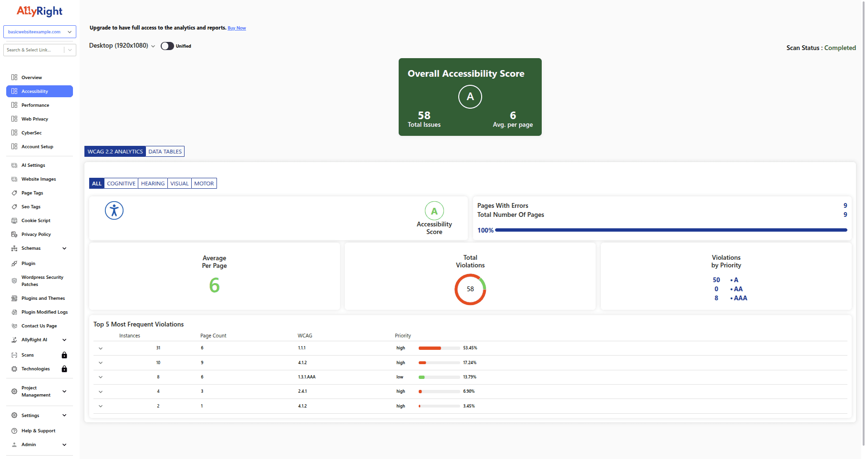Toggle the Unified view switch
The image size is (866, 459).
tap(167, 46)
